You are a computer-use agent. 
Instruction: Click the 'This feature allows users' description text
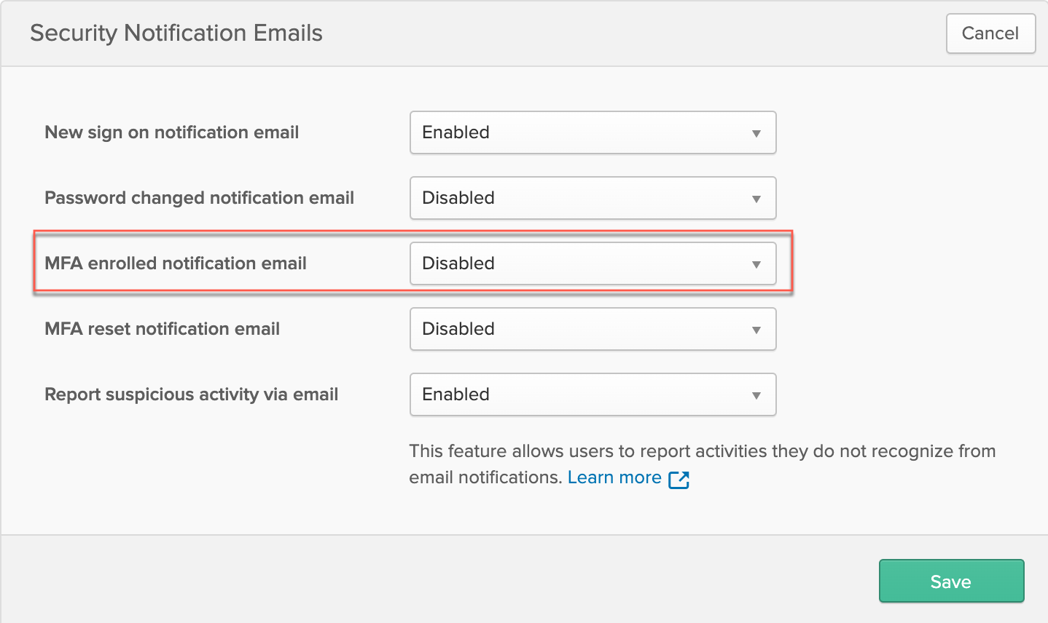coord(703,464)
